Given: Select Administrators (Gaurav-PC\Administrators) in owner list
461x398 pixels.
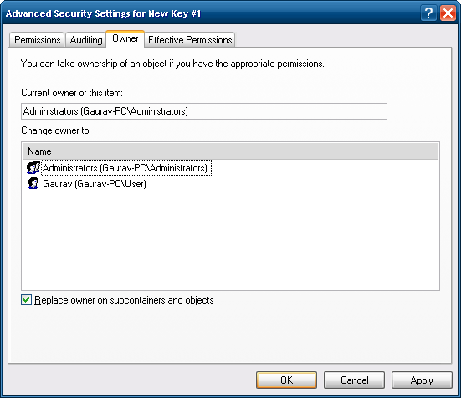Looking at the screenshot, I should pyautogui.click(x=125, y=168).
